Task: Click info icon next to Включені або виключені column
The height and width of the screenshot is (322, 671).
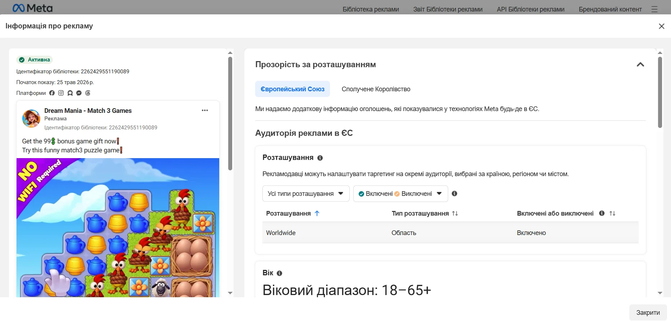Action: [x=602, y=213]
